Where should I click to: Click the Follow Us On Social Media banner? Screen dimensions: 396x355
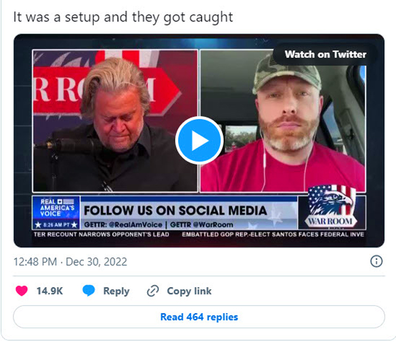[175, 211]
